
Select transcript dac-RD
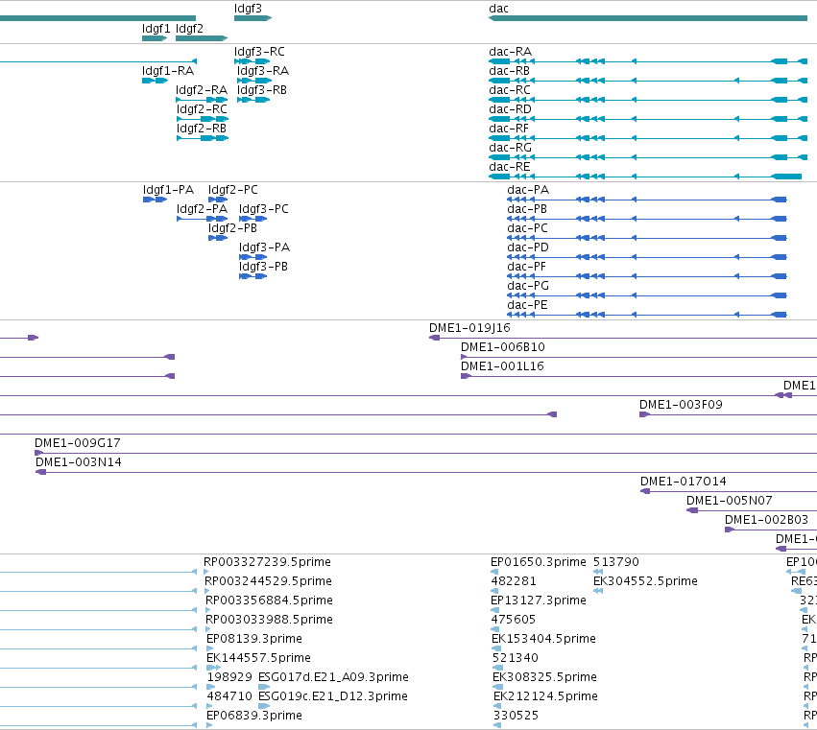tap(648, 119)
